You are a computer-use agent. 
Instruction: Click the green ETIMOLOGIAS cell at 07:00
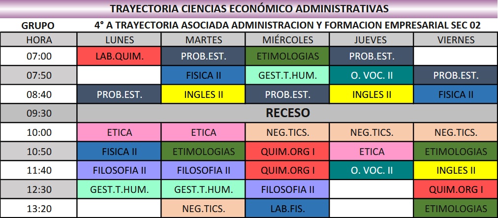tap(288, 56)
